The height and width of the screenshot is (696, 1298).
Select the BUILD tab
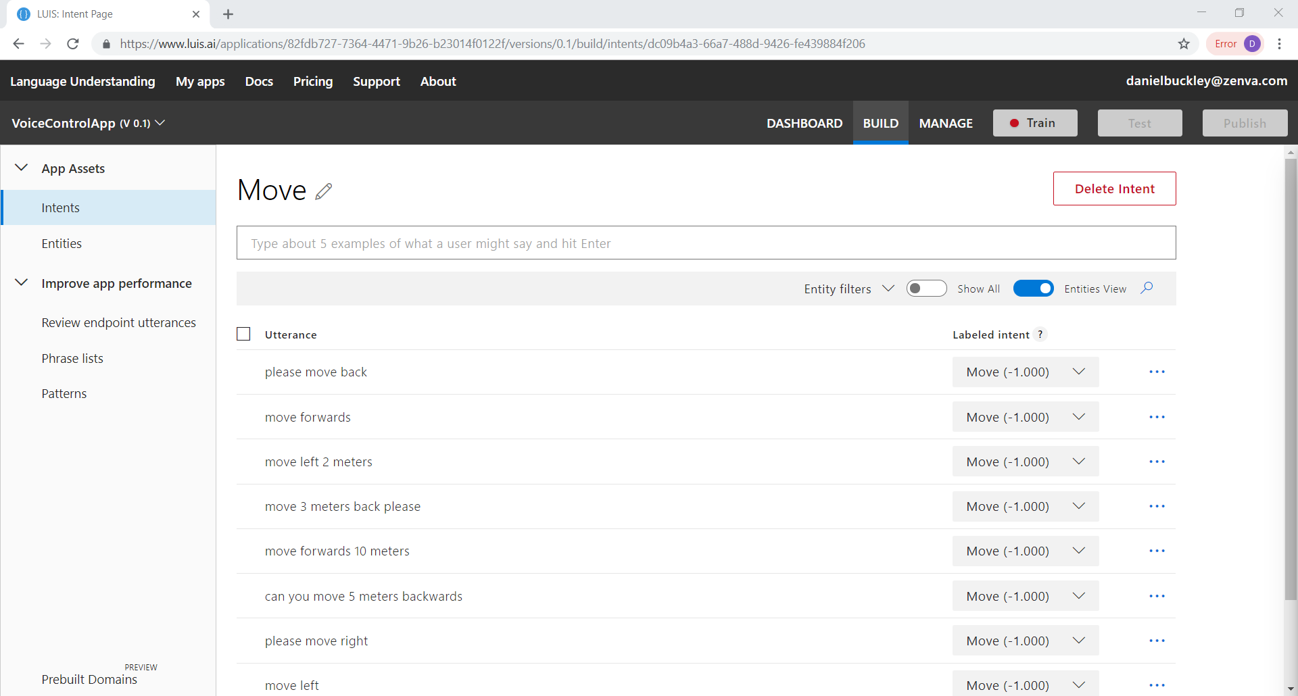click(880, 123)
